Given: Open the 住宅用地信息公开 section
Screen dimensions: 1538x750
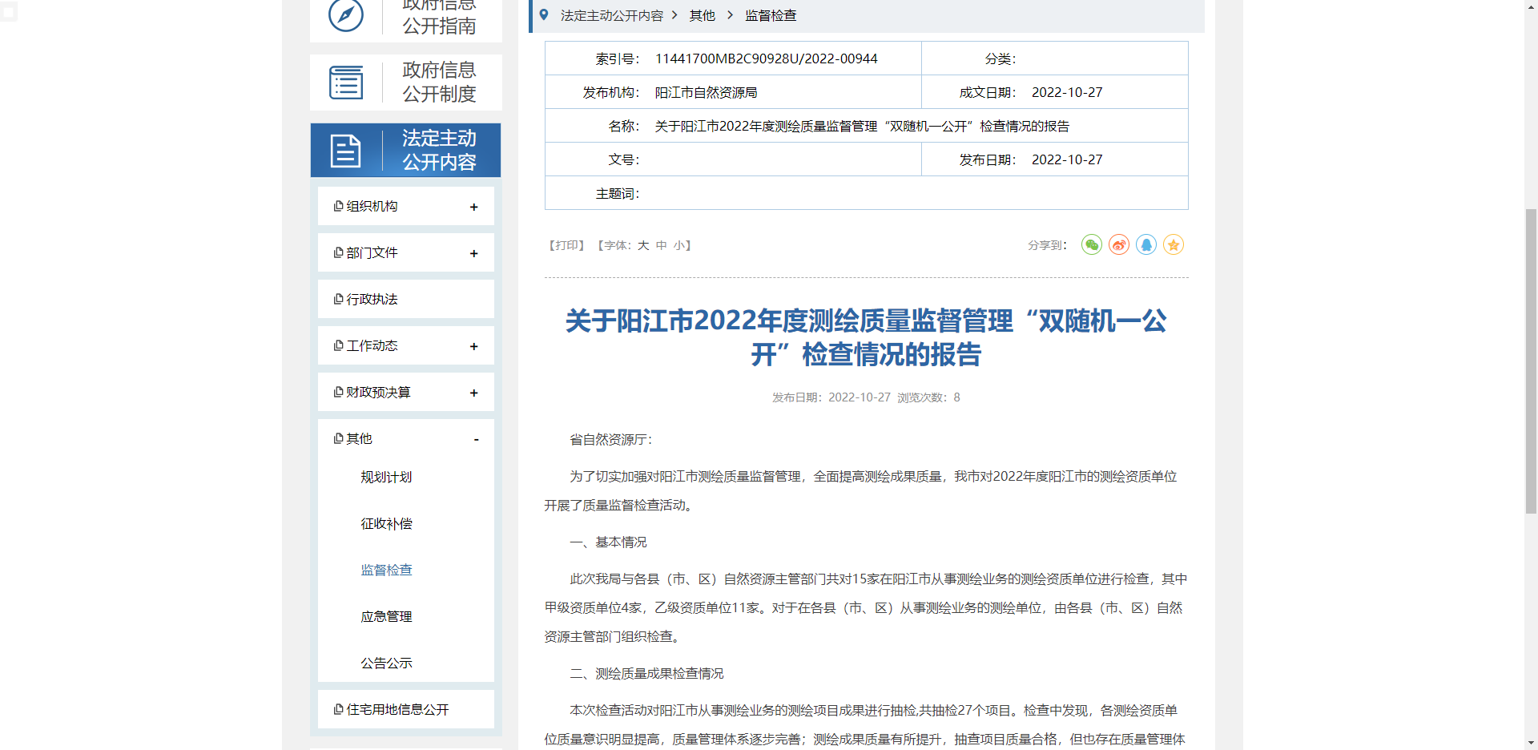Looking at the screenshot, I should [x=398, y=708].
